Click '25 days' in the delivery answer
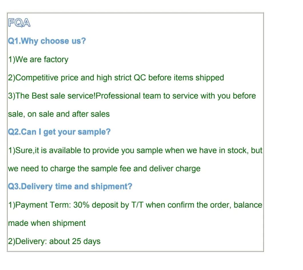This screenshot has width=303, height=270. (86, 241)
